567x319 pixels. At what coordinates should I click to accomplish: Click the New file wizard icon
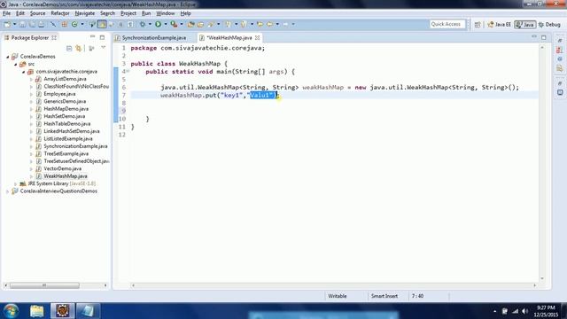click(x=7, y=24)
